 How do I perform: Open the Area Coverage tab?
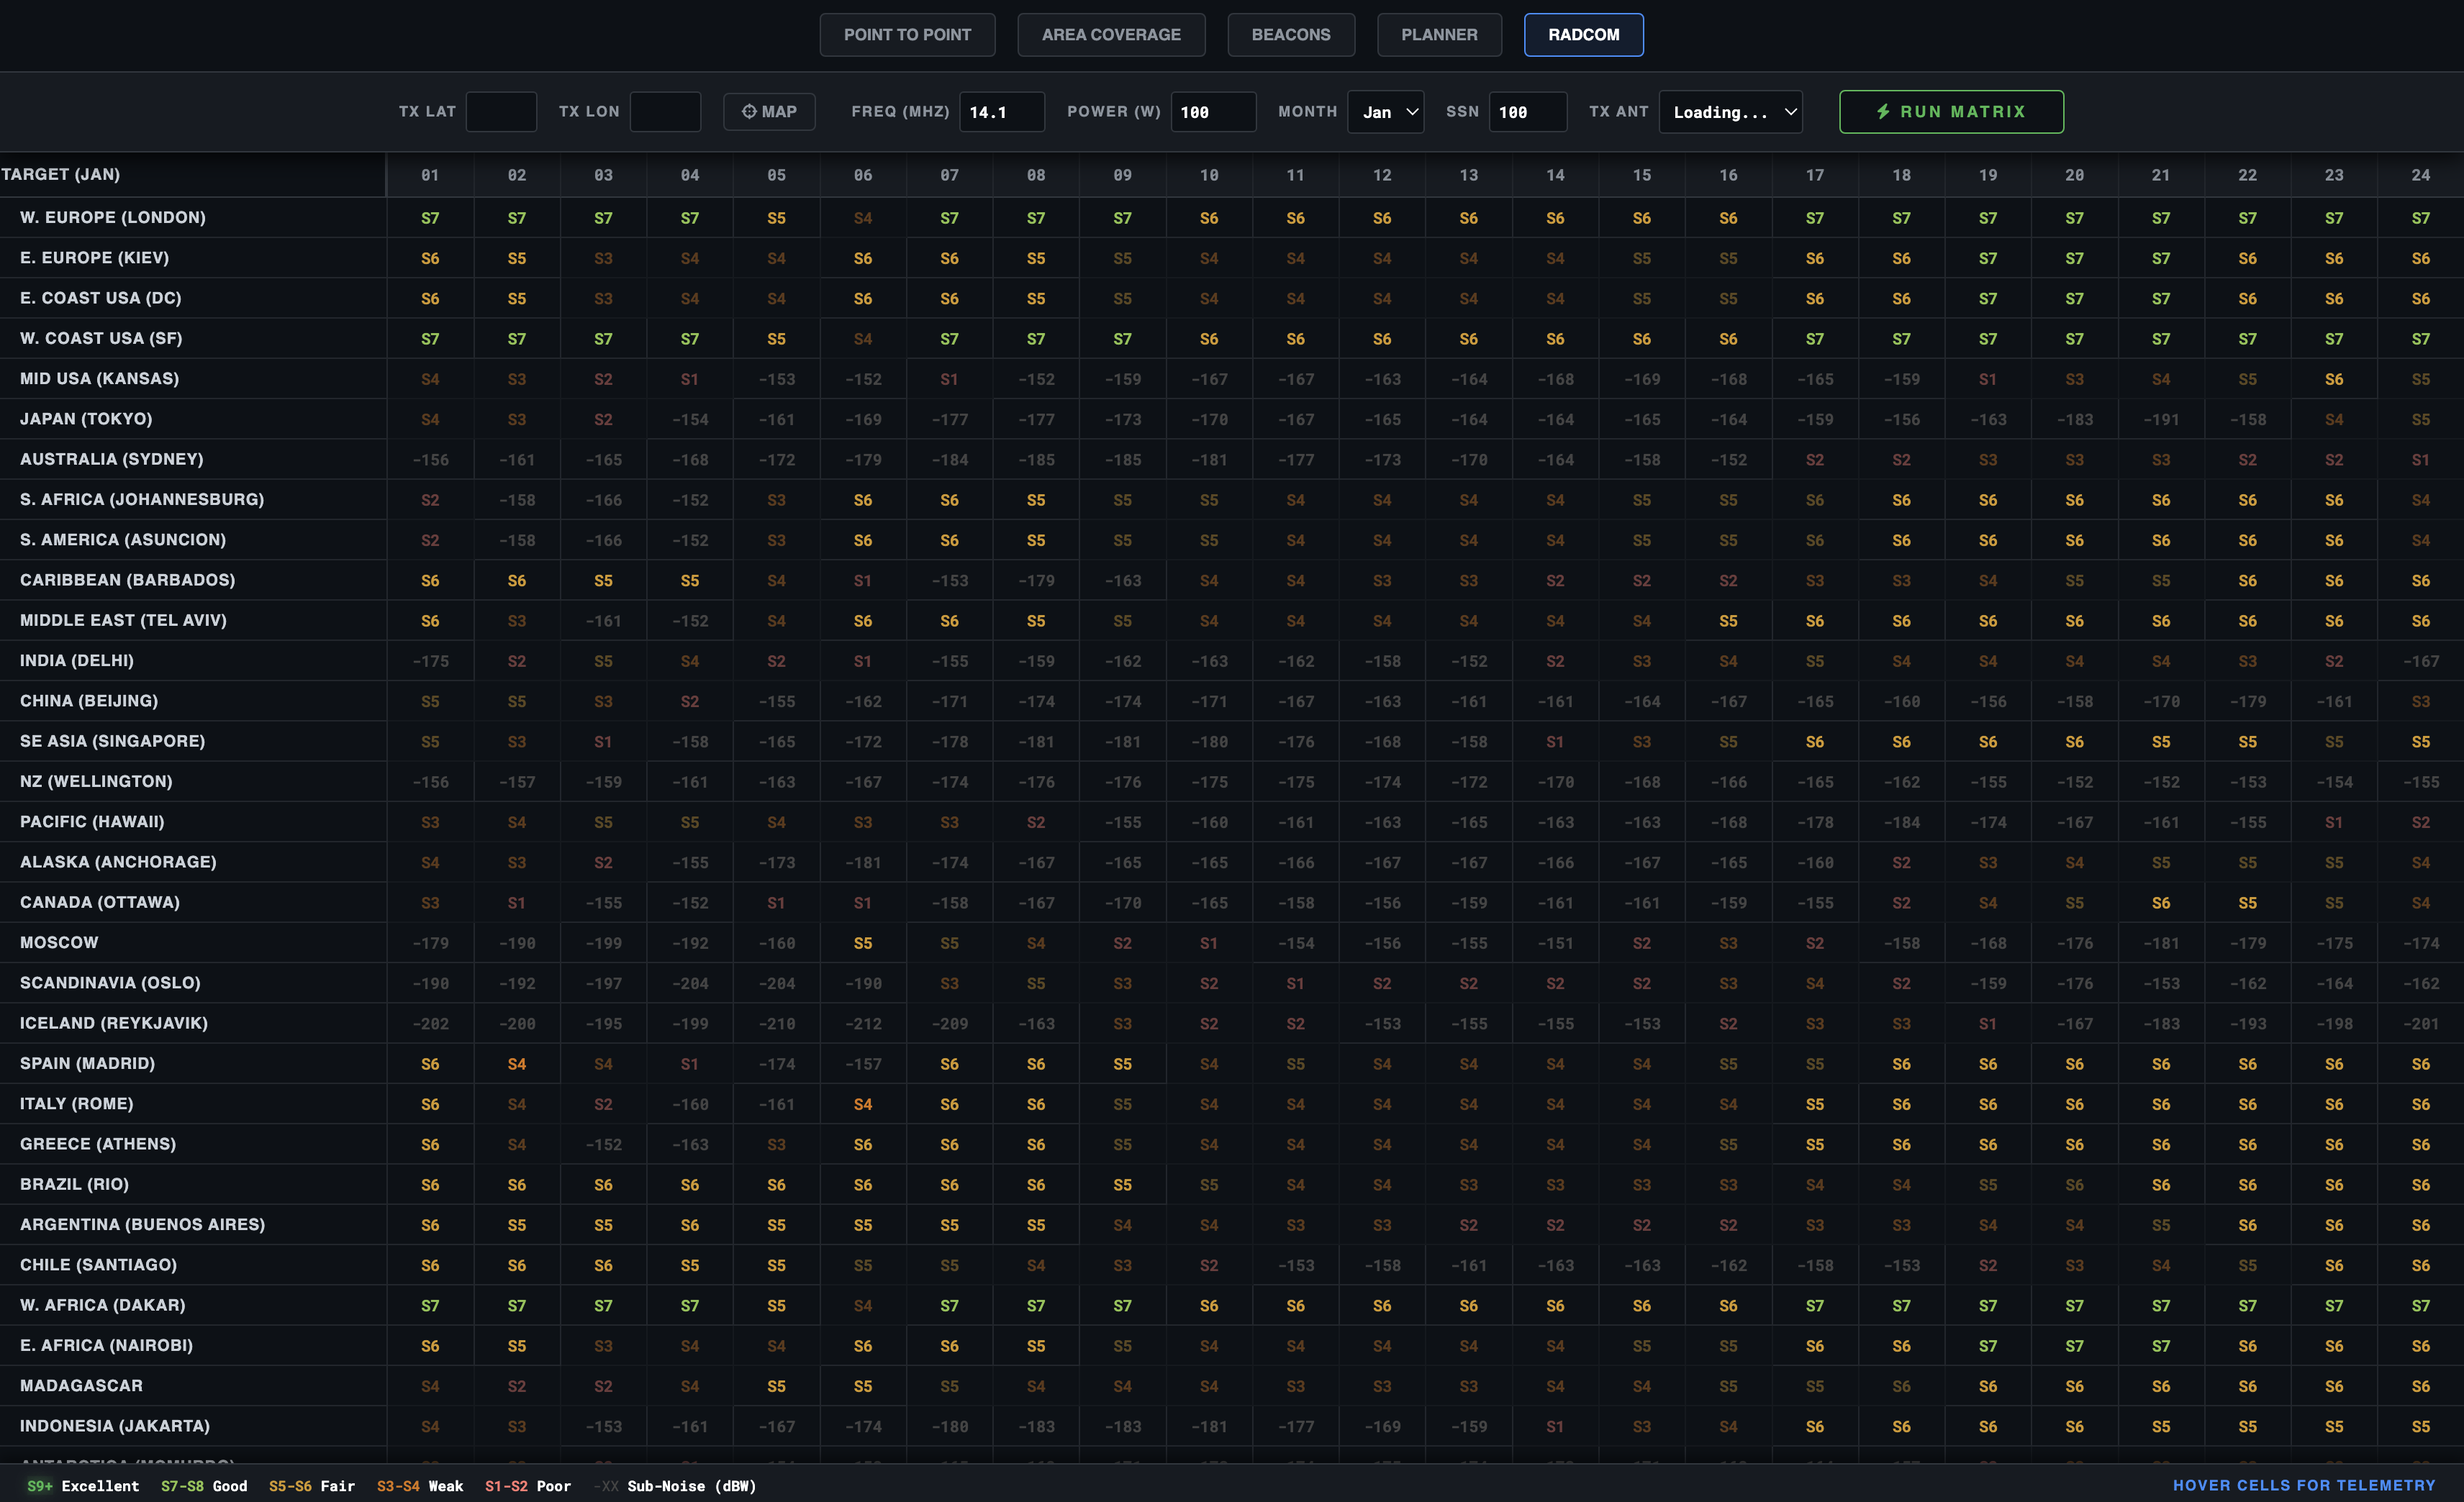click(x=1111, y=35)
